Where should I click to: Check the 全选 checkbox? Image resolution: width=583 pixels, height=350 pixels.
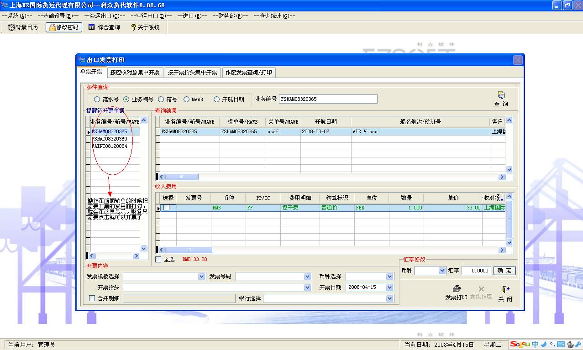tap(158, 260)
